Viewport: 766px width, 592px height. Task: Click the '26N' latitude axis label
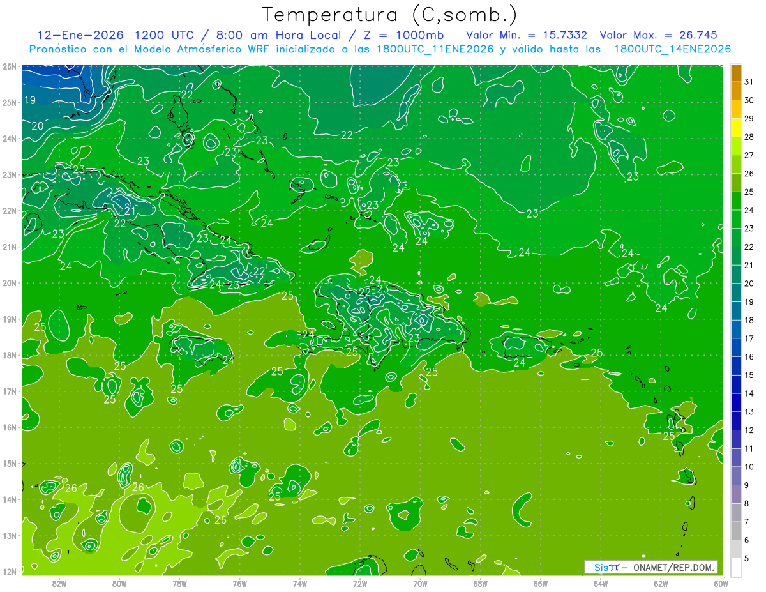[x=10, y=66]
